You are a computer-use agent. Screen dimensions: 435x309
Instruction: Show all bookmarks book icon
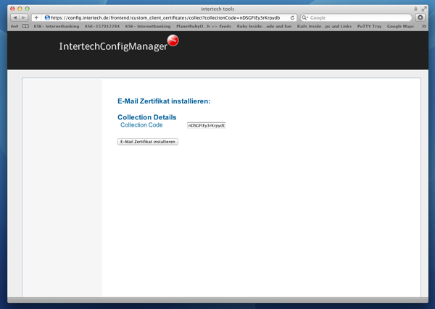25,26
